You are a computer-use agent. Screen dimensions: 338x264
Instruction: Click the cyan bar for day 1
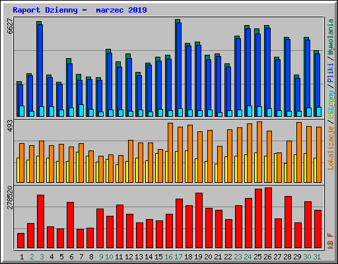22,111
